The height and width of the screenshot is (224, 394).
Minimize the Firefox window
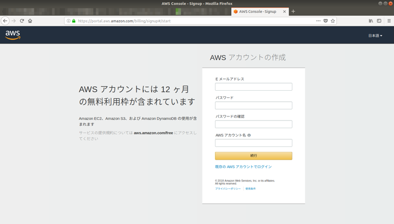click(x=380, y=3)
